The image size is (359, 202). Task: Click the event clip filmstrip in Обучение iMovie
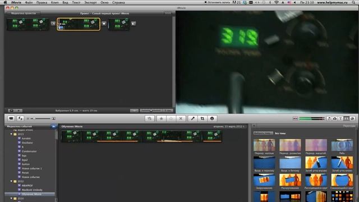coord(141,136)
